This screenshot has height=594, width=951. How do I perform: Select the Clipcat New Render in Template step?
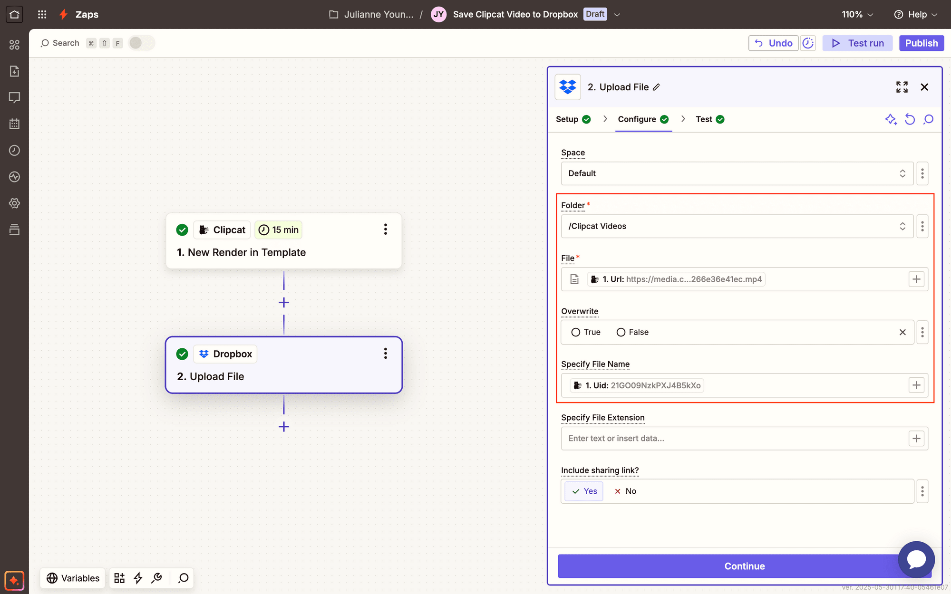pos(284,241)
